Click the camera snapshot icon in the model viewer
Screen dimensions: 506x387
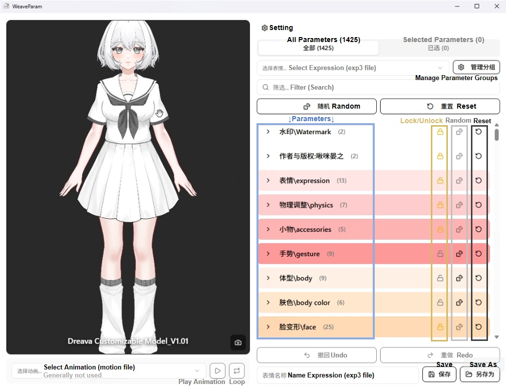click(238, 342)
